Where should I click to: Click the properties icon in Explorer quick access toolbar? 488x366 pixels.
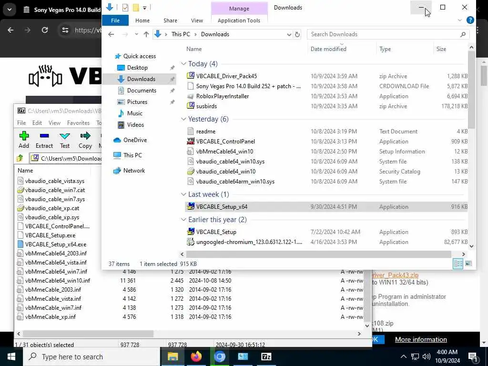(125, 8)
